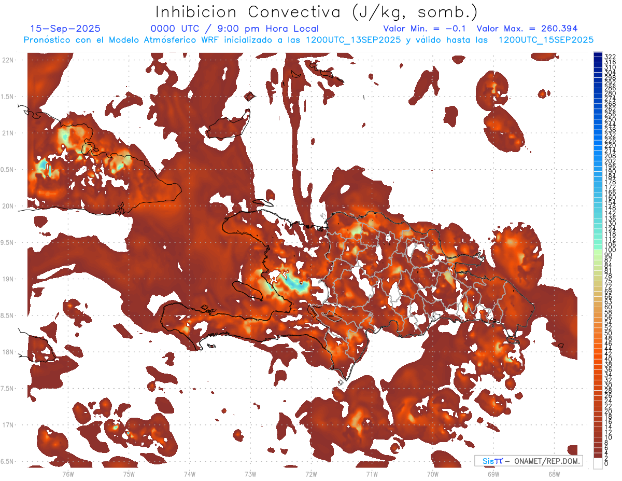The image size is (622, 481).
Task: Click the 72W longitude axis label
Action: (x=311, y=474)
